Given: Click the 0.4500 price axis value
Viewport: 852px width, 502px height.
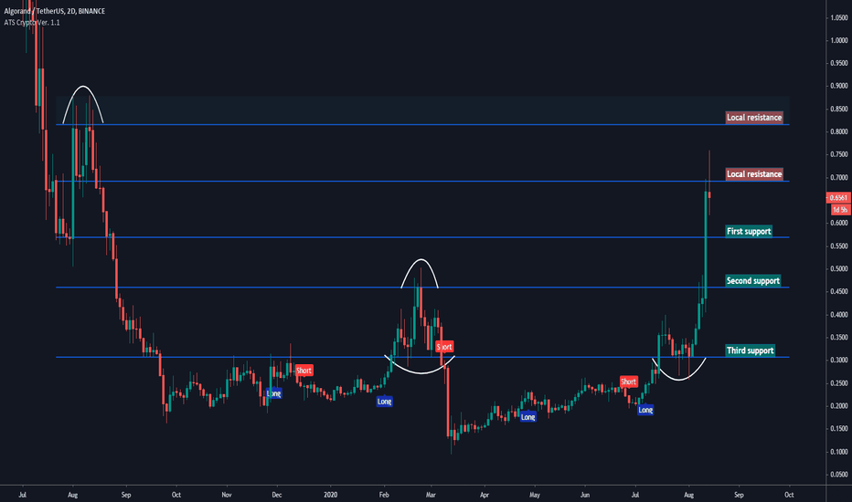Looking at the screenshot, I should coord(839,292).
